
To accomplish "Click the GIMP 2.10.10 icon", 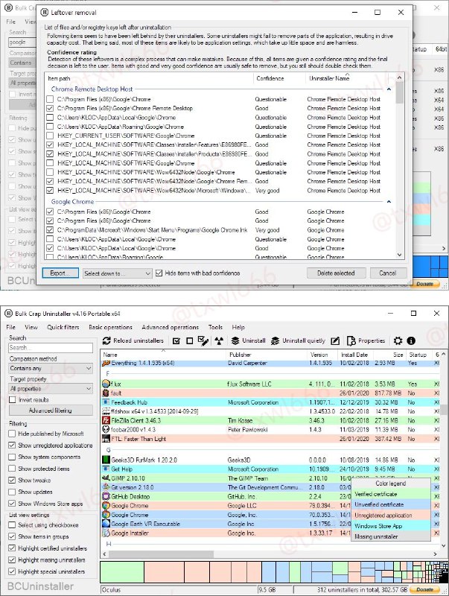I will (x=106, y=478).
